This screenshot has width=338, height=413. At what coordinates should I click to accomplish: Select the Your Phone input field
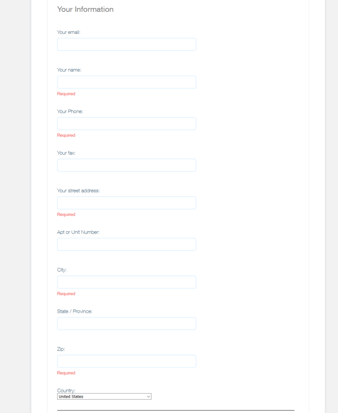(126, 124)
